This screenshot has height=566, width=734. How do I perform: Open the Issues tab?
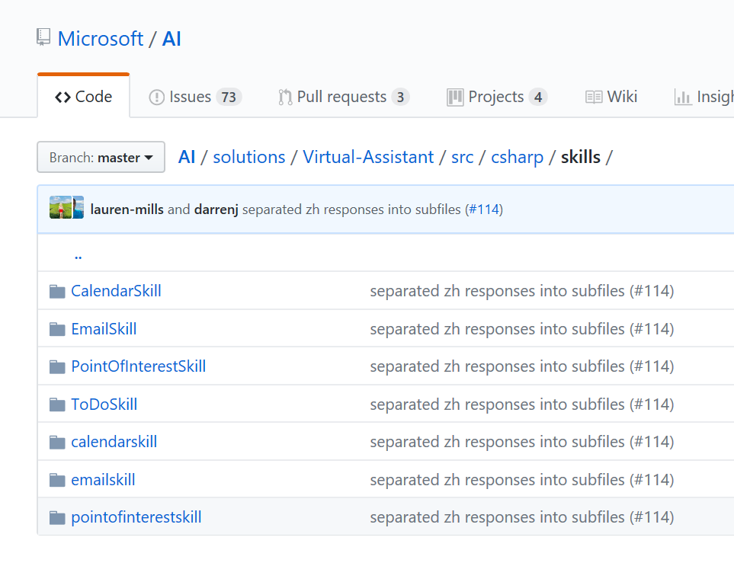pyautogui.click(x=194, y=97)
